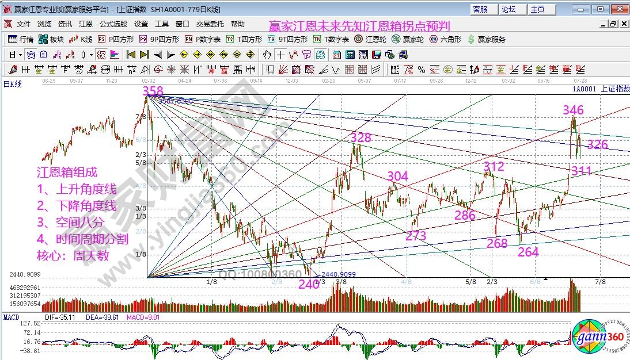The image size is (630, 360).
Task: Select the hand pan tool
Action: pyautogui.click(x=267, y=55)
